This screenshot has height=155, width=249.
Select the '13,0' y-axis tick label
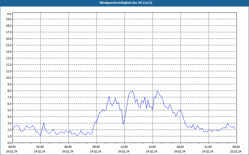pyautogui.click(x=9, y=58)
